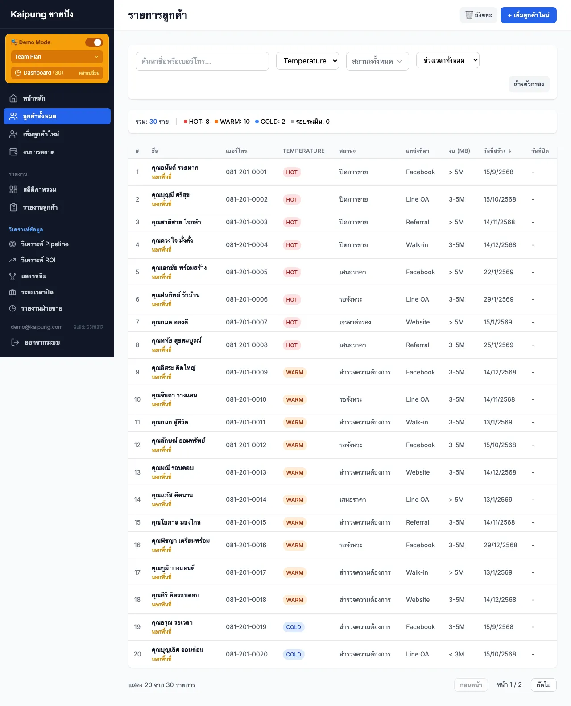Open the sales department report menu item
This screenshot has height=706, width=571.
point(42,308)
